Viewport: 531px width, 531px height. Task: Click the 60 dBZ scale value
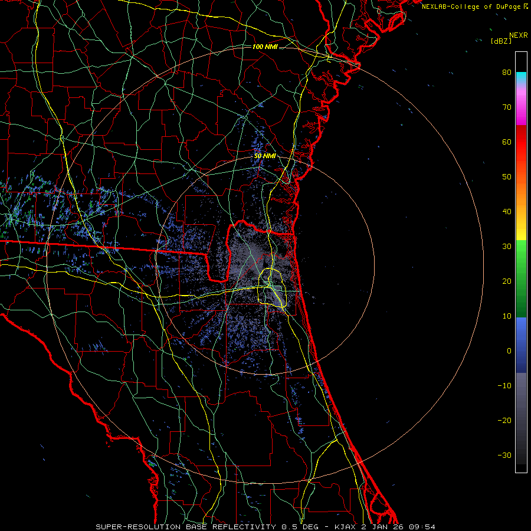(x=507, y=142)
